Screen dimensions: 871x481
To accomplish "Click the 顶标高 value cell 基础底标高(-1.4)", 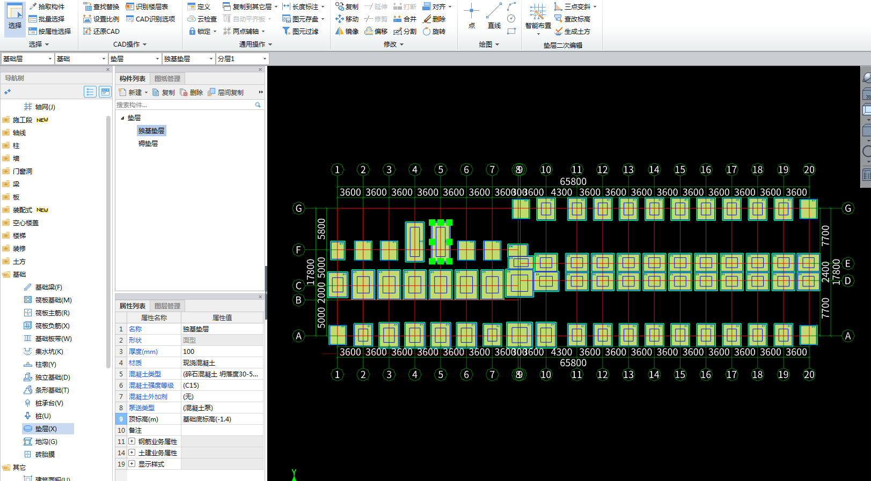I will [x=222, y=419].
